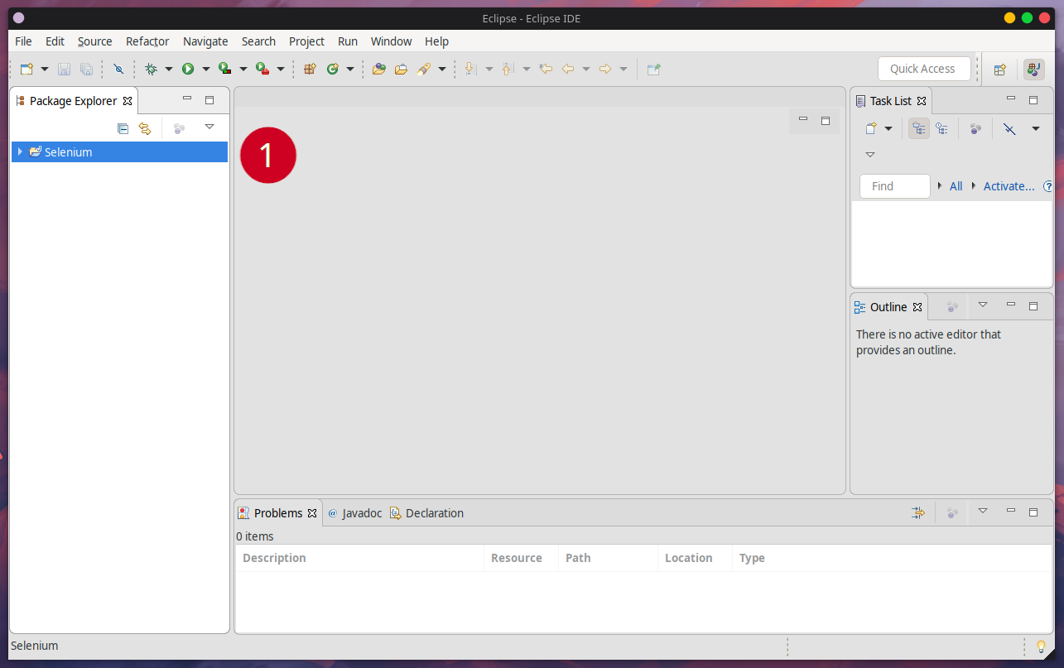
Task: Click the Debug bug icon
Action: (151, 70)
